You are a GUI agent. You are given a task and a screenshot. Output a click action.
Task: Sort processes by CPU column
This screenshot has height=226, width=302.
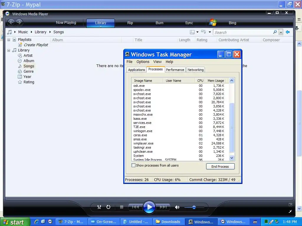click(x=200, y=81)
